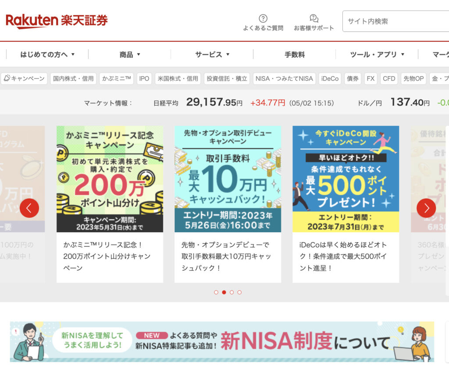
Task: Select the IPO tag
Action: tap(144, 78)
